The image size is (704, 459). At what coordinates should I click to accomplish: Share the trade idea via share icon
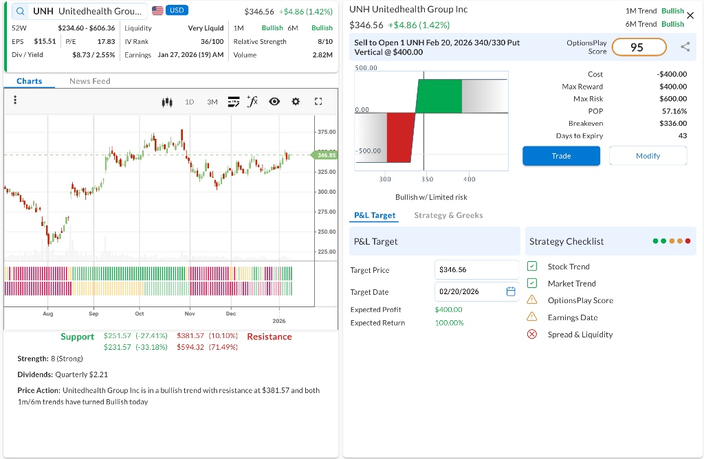(x=685, y=47)
